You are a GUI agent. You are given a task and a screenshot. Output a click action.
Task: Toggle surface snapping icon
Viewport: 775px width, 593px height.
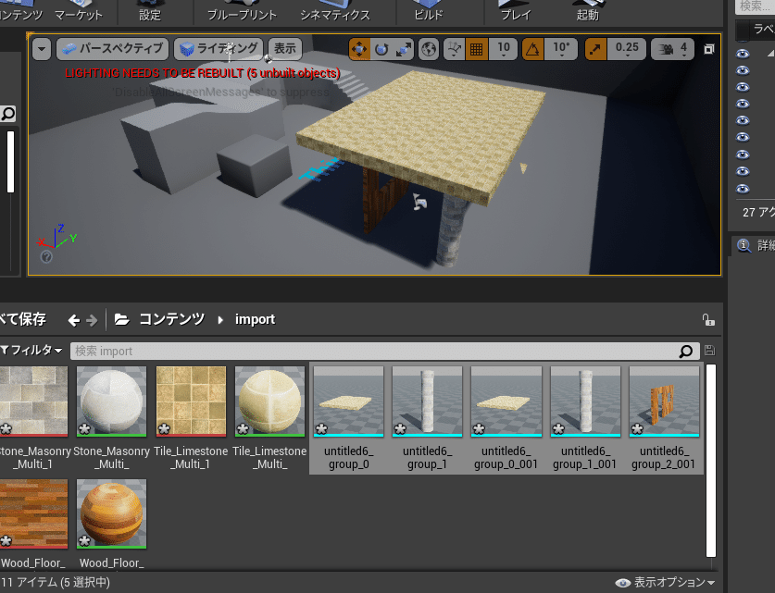[x=454, y=49]
